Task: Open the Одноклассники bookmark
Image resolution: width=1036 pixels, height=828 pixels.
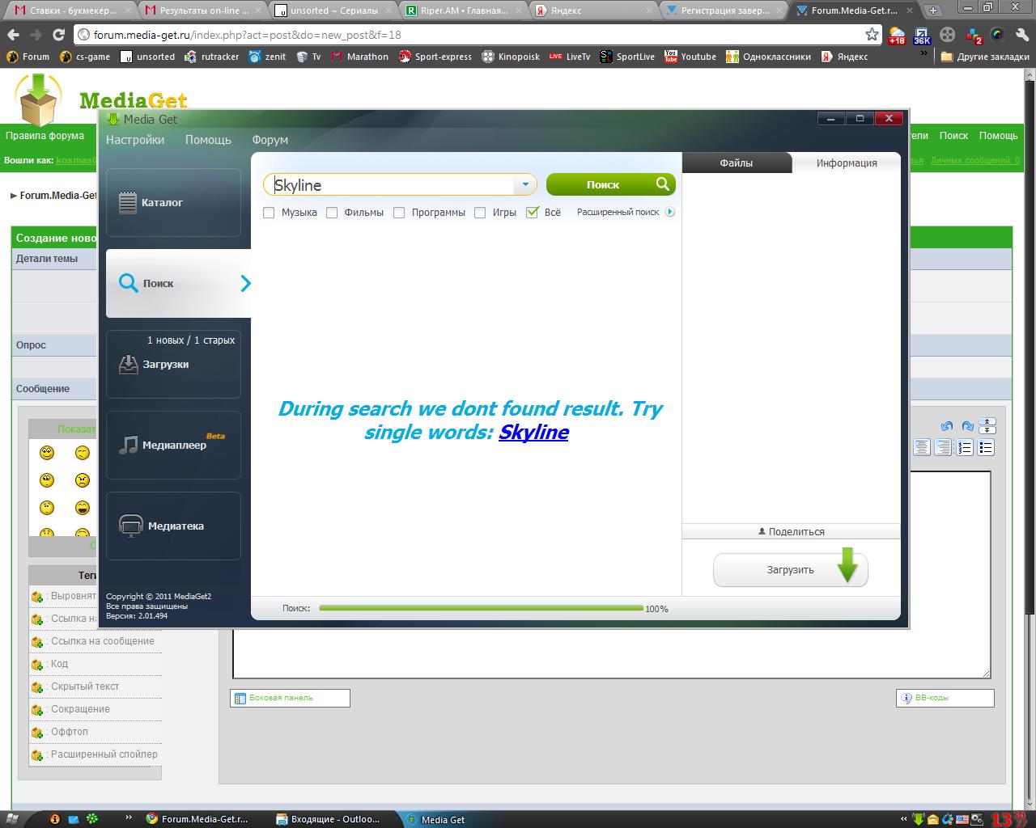Action: (x=768, y=57)
